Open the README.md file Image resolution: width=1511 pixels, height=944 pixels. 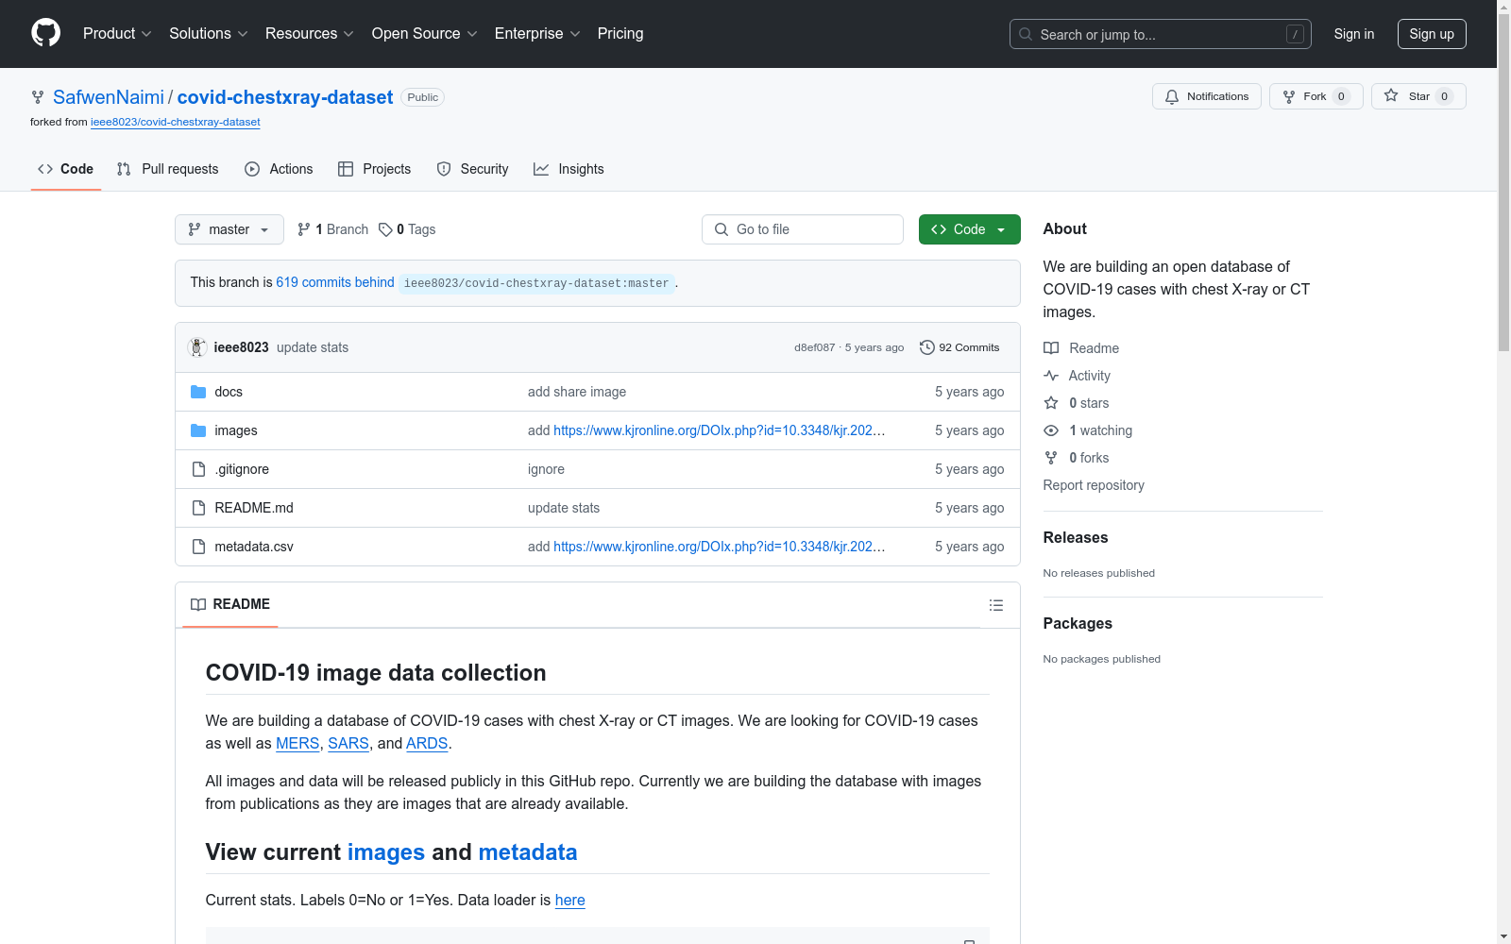click(x=254, y=508)
